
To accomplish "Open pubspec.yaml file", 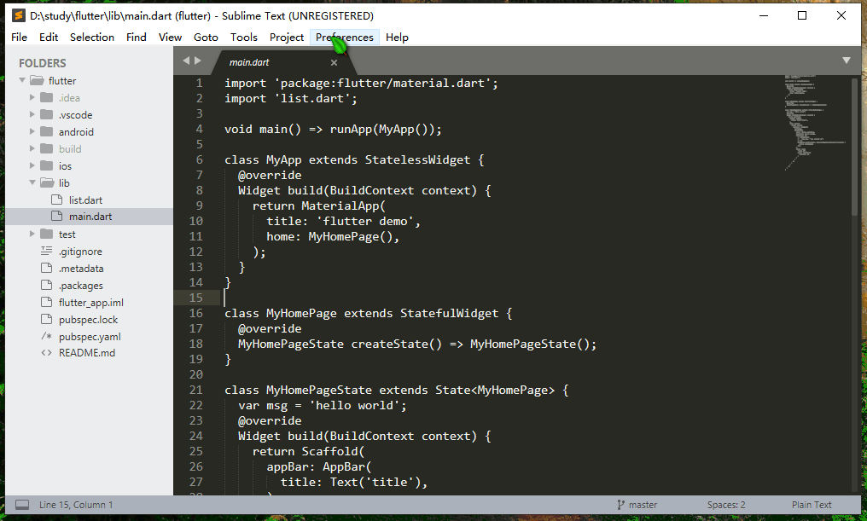I will tap(90, 337).
